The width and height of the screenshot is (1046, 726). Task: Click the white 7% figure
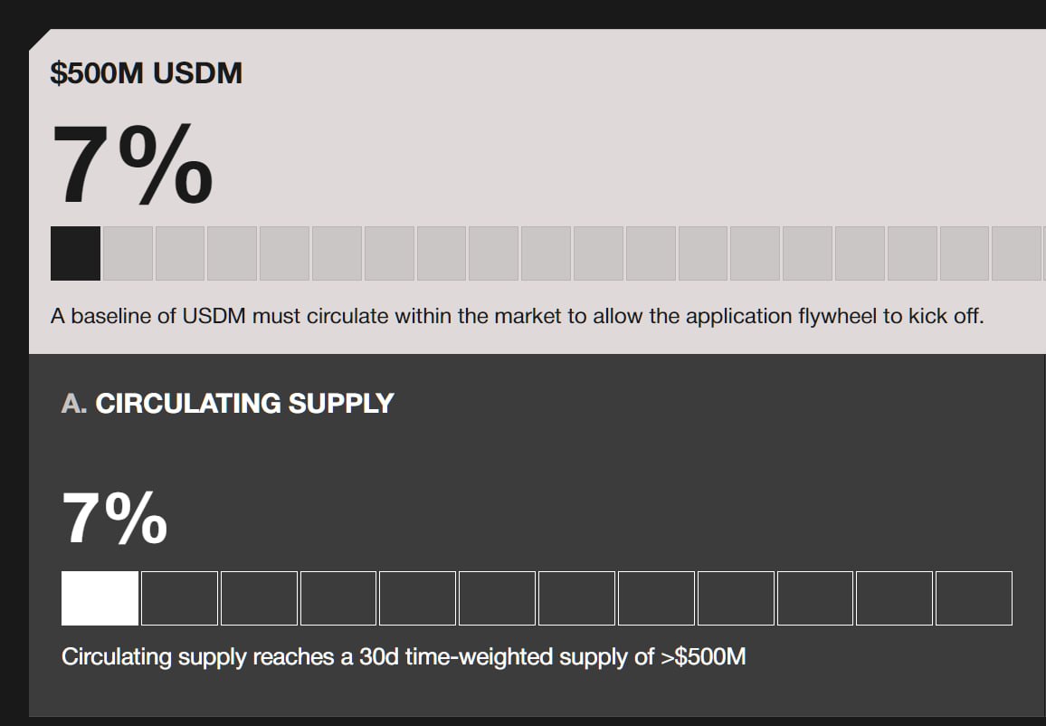tap(115, 519)
